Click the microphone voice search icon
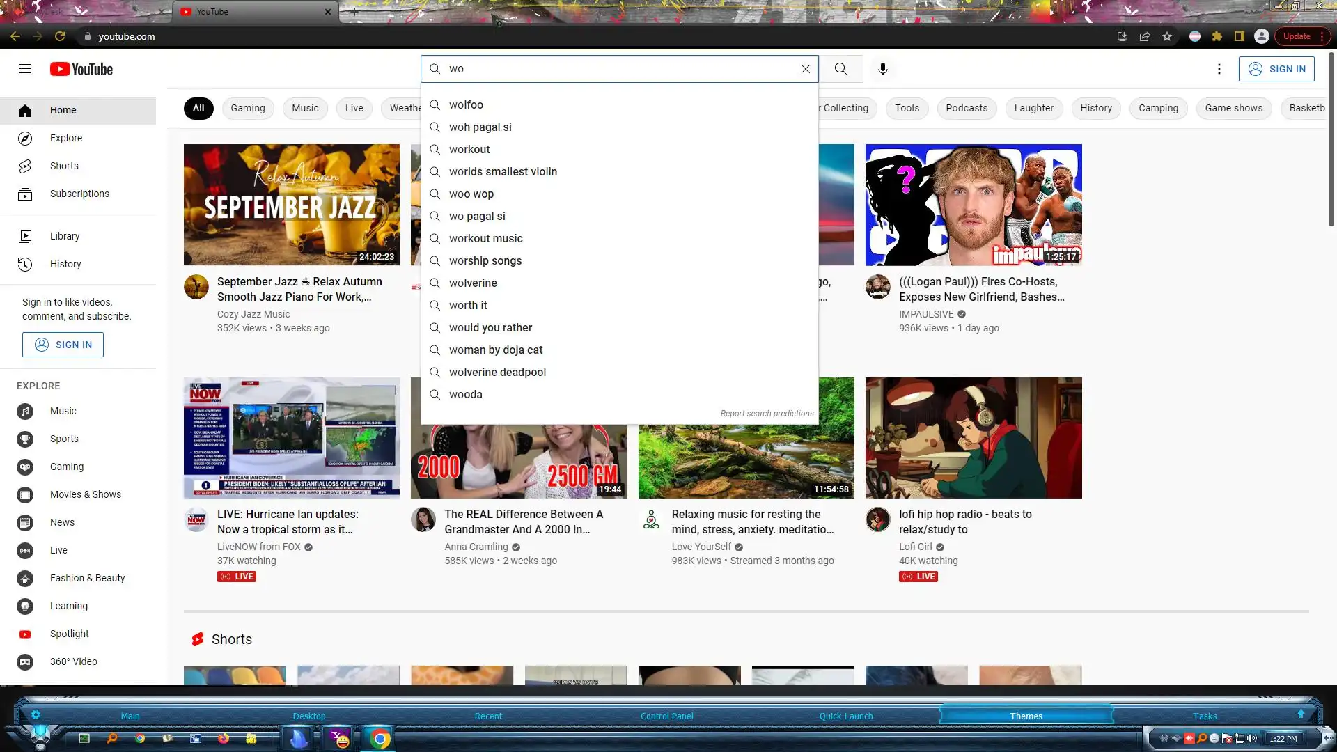 pyautogui.click(x=882, y=69)
